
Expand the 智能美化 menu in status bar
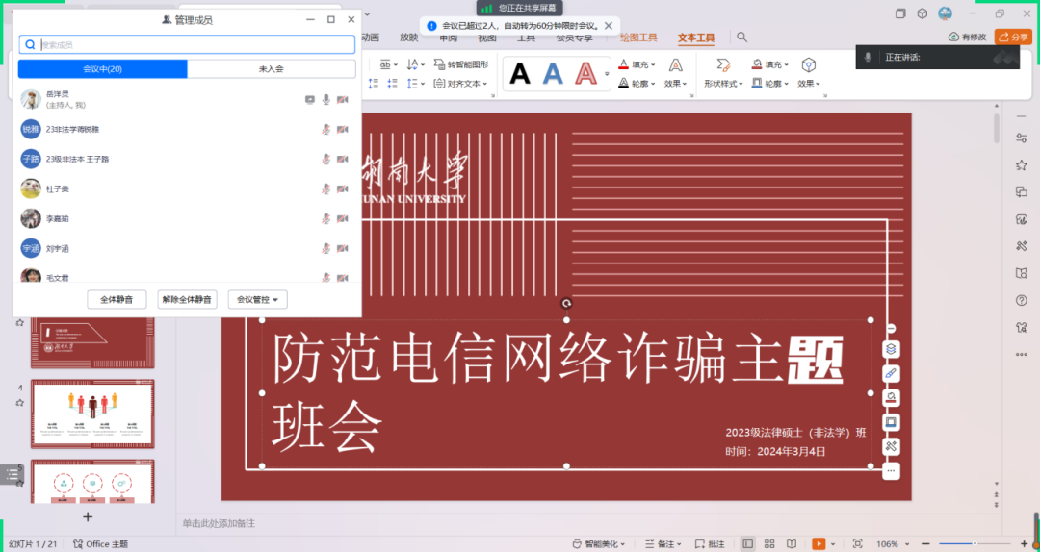(x=601, y=543)
